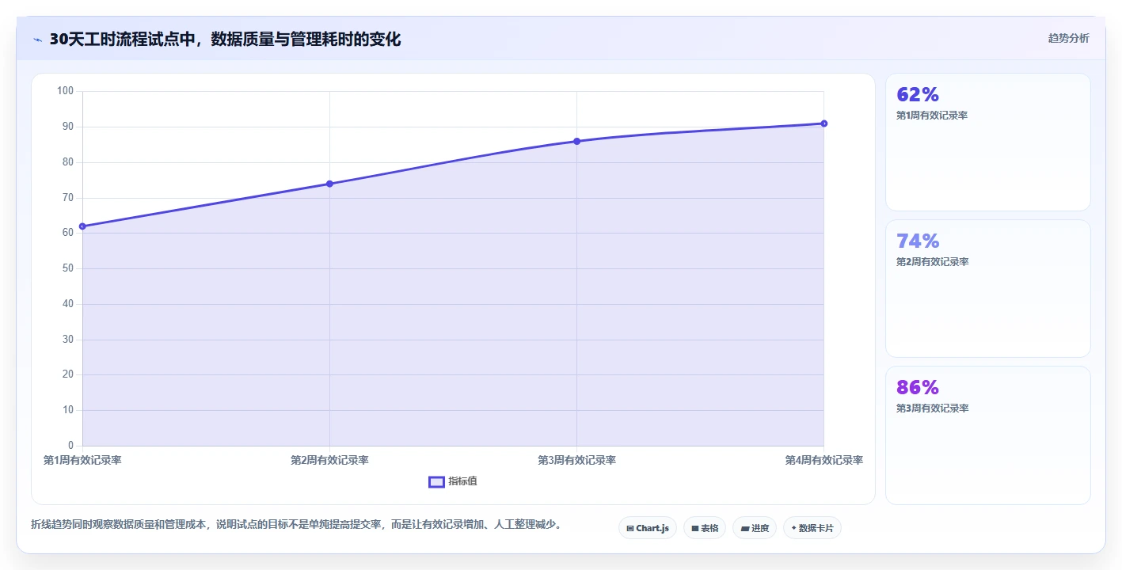
Task: Click the x-axis label 第3周有效记录率
Action: [576, 460]
